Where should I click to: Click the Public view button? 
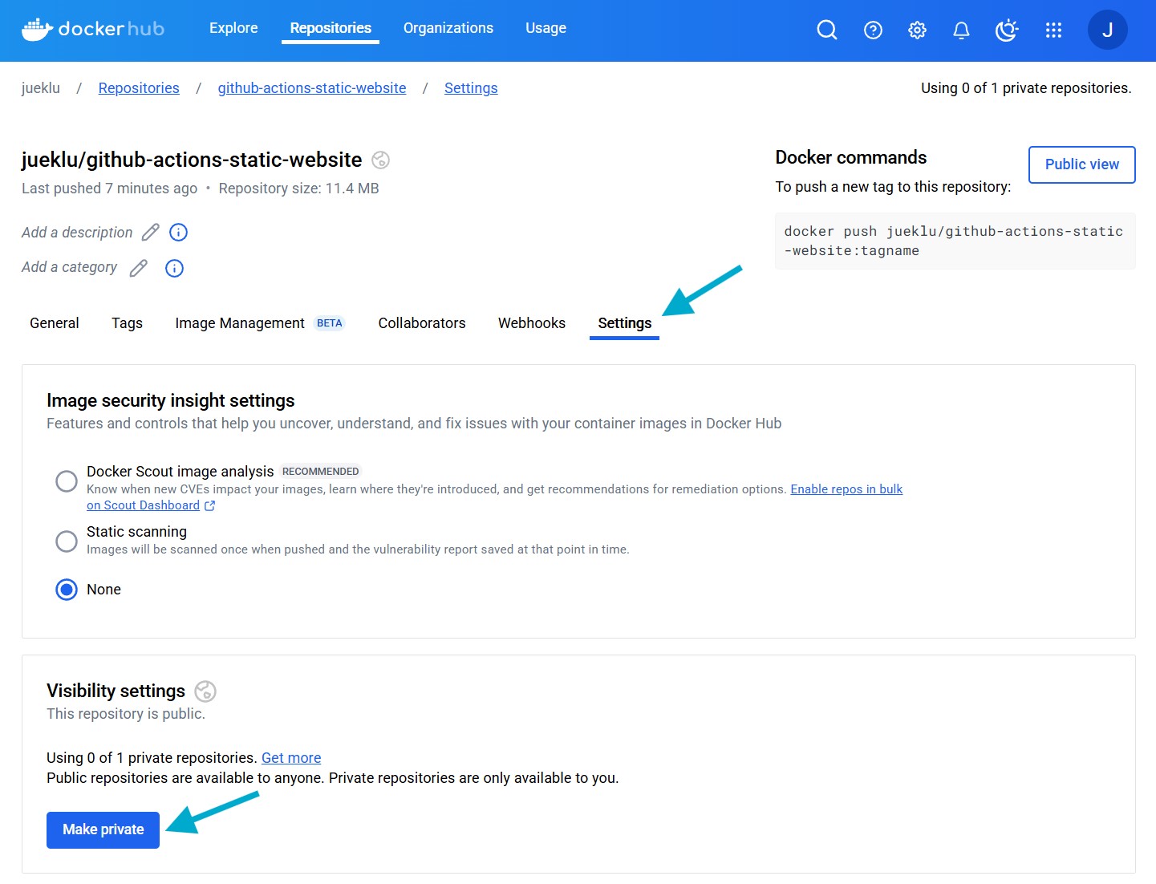pos(1081,164)
